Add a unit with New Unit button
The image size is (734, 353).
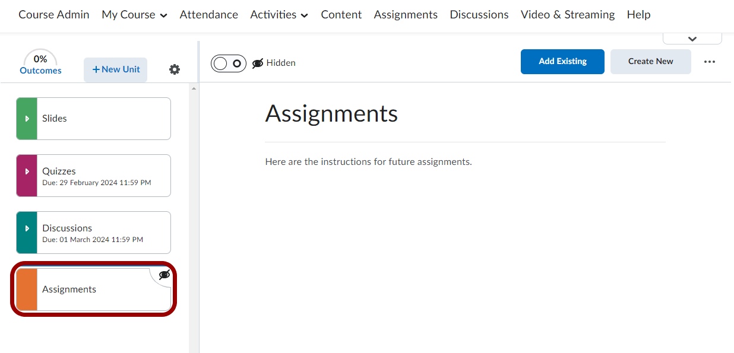(116, 69)
